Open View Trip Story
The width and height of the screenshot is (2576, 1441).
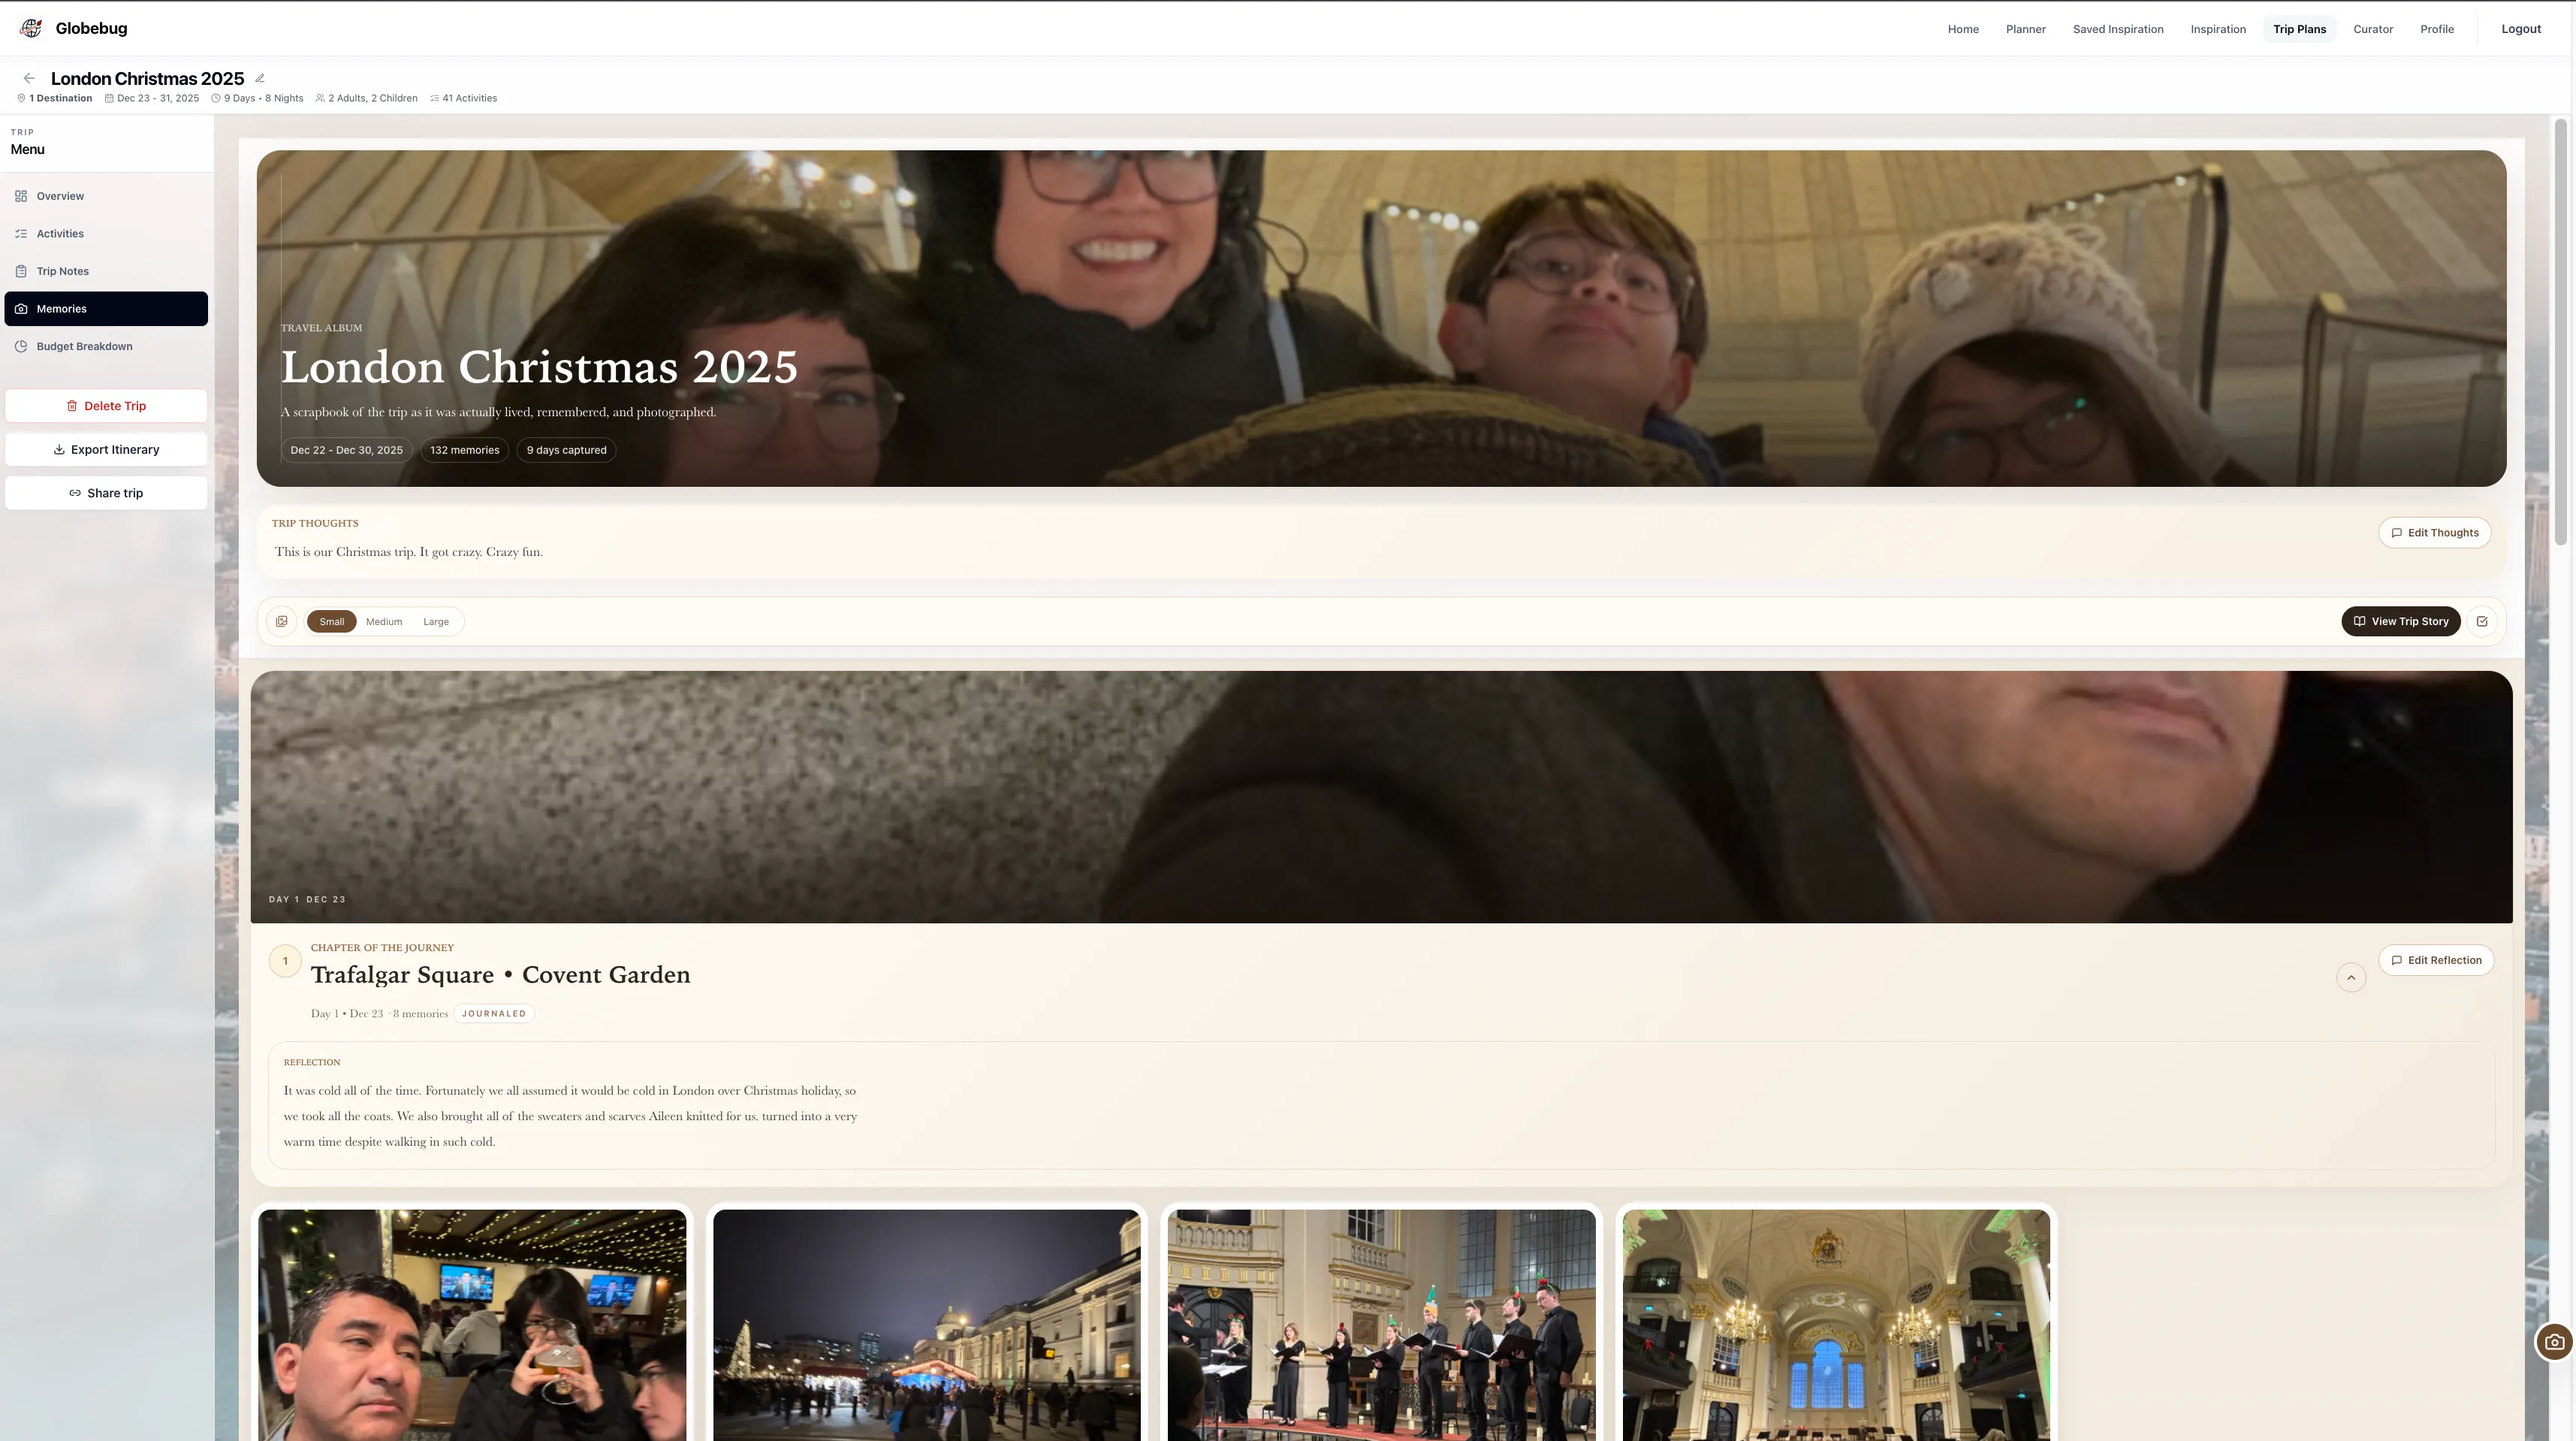coord(2400,621)
